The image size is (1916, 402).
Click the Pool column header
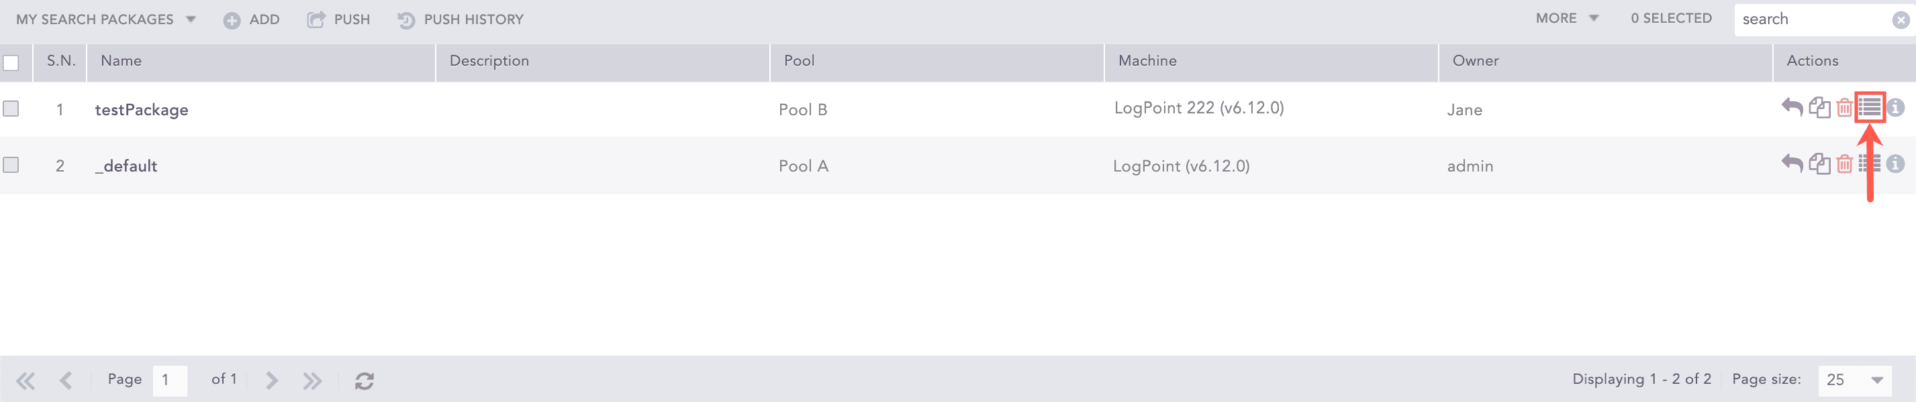(x=799, y=61)
